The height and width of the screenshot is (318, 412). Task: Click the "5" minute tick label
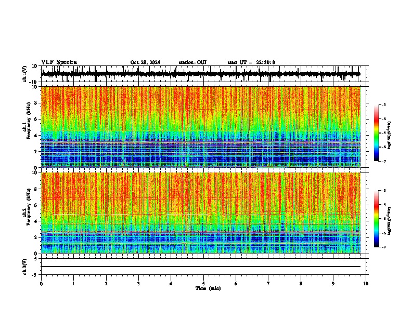pyautogui.click(x=203, y=284)
